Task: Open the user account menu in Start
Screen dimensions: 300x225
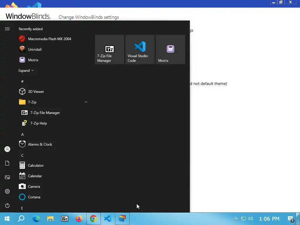Action: pyautogui.click(x=7, y=149)
